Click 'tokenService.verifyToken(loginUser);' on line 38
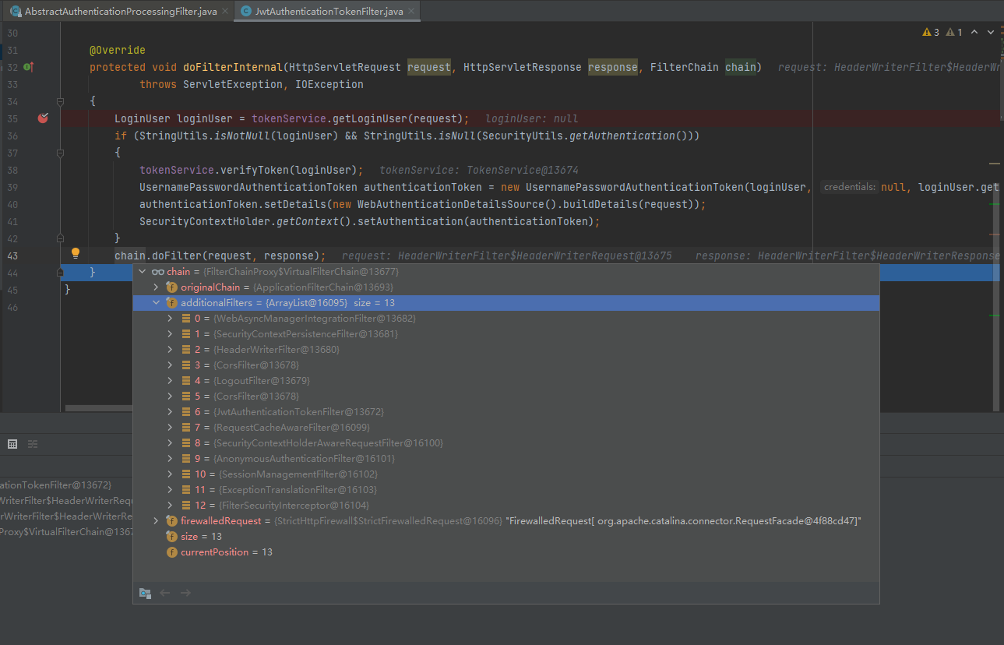This screenshot has width=1004, height=645. tap(252, 170)
